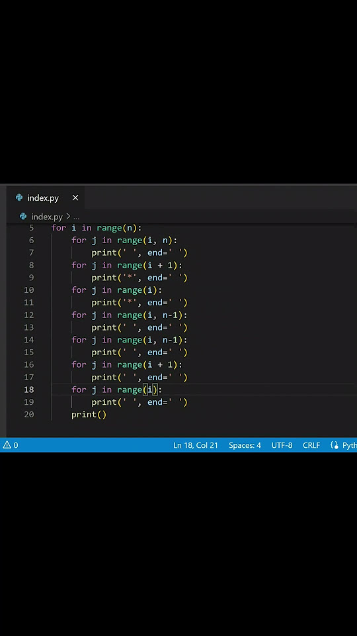Select the index.py editor tab
Image resolution: width=357 pixels, height=636 pixels.
pyautogui.click(x=46, y=198)
